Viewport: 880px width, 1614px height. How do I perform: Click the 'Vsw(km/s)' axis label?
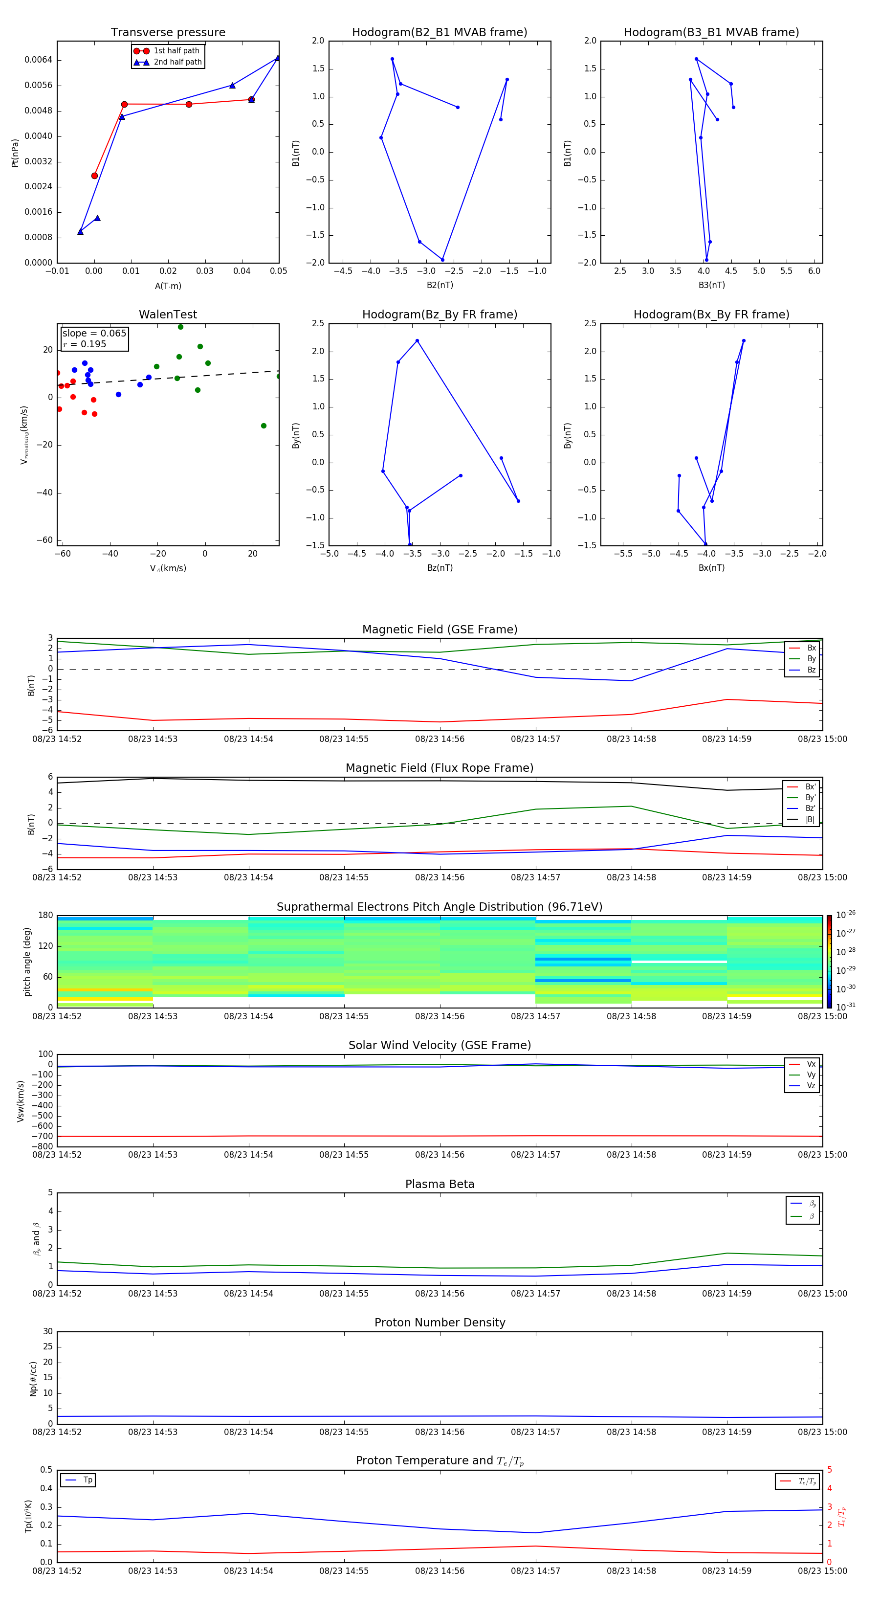21,1100
